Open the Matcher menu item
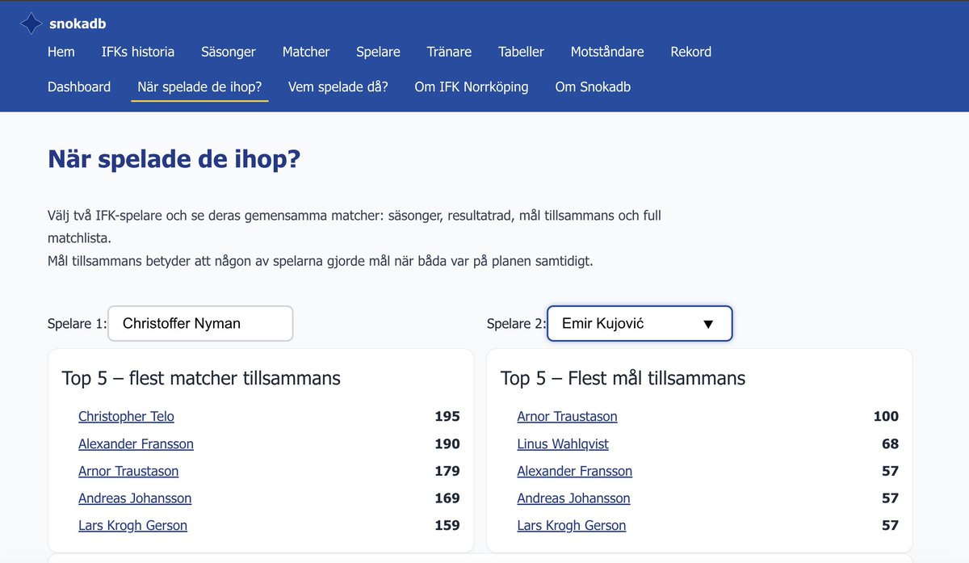The image size is (969, 563). (x=306, y=52)
